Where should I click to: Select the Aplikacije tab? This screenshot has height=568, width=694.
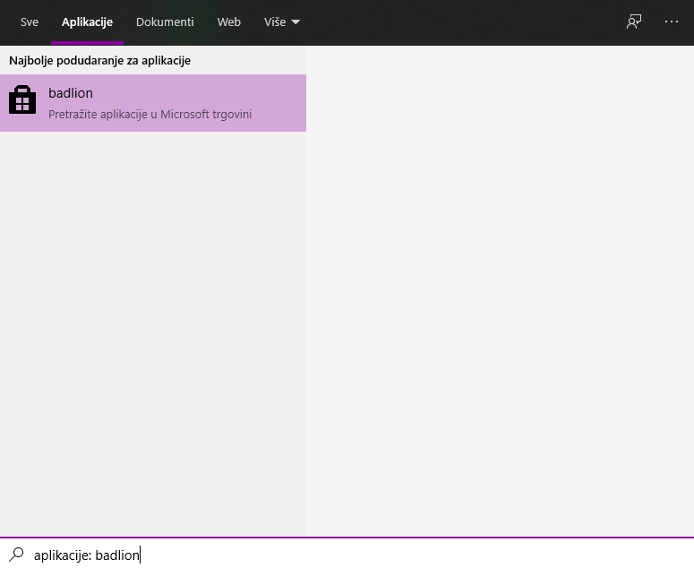(87, 22)
